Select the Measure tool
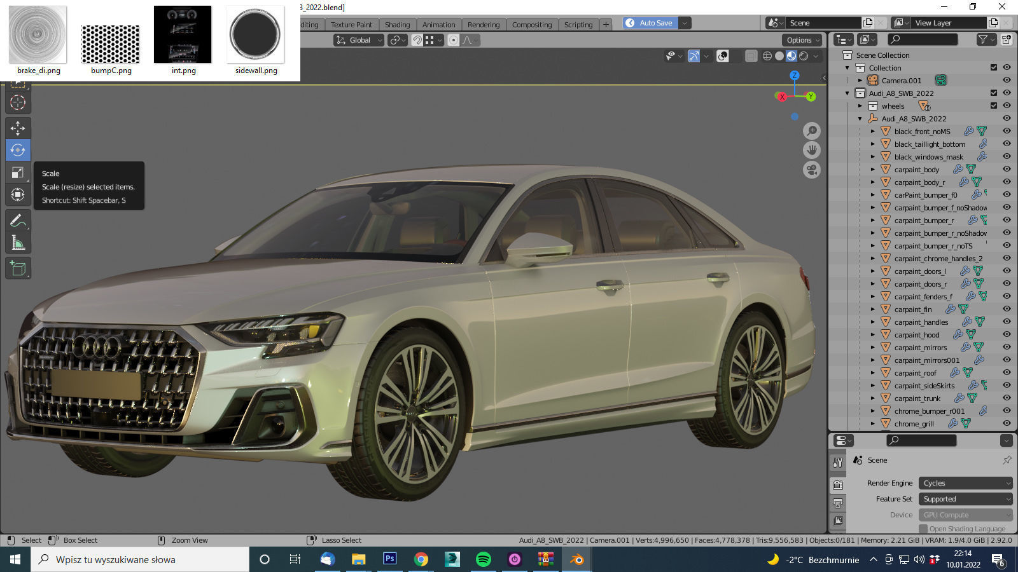 pos(18,243)
